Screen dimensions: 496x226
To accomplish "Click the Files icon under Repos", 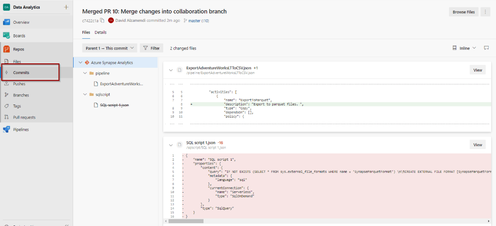I will point(6,61).
